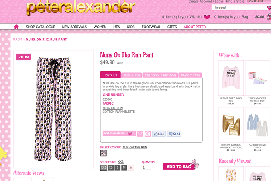This screenshot has width=271, height=181.
Task: Click the pink home icon
Action: pyautogui.click(x=16, y=27)
